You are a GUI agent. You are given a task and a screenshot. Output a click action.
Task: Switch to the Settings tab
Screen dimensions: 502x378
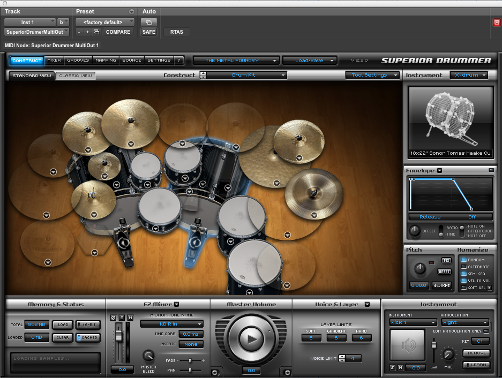point(159,60)
